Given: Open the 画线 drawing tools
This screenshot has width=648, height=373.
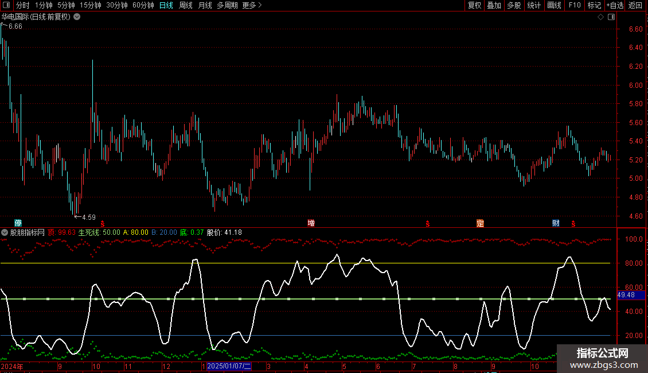Looking at the screenshot, I should tap(554, 5).
